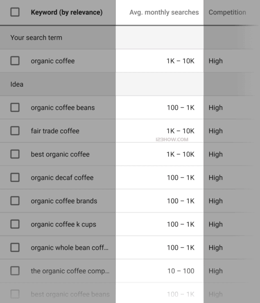This screenshot has width=260, height=303.
Task: Open the fair trade coffee keyword
Action: pos(55,131)
